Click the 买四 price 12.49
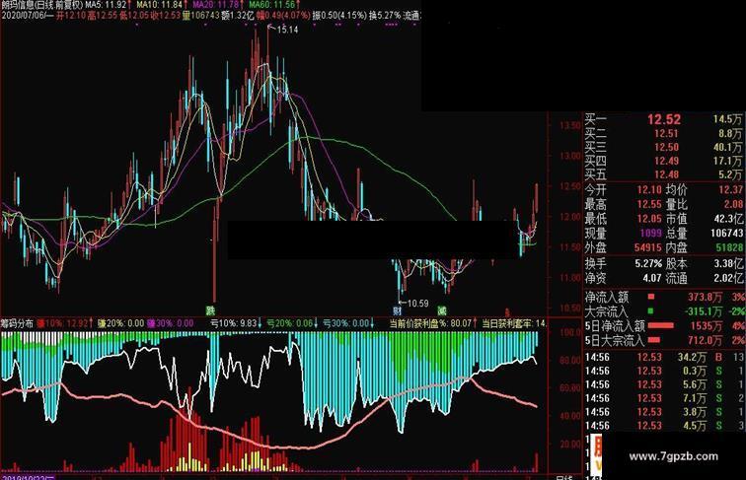Screen dimensions: 746x480 (x=666, y=161)
